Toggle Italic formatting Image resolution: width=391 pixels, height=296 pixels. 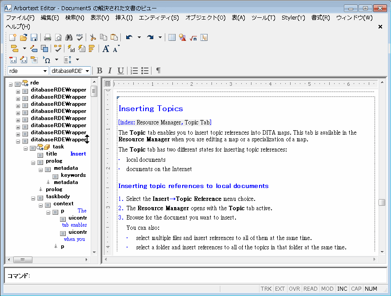click(x=110, y=71)
